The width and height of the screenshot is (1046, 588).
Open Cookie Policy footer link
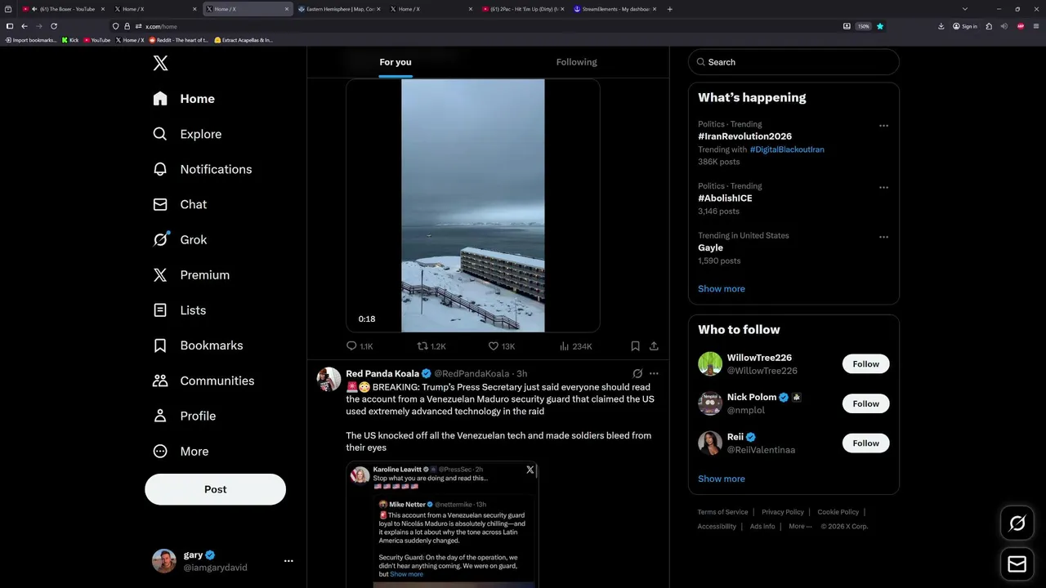point(838,512)
